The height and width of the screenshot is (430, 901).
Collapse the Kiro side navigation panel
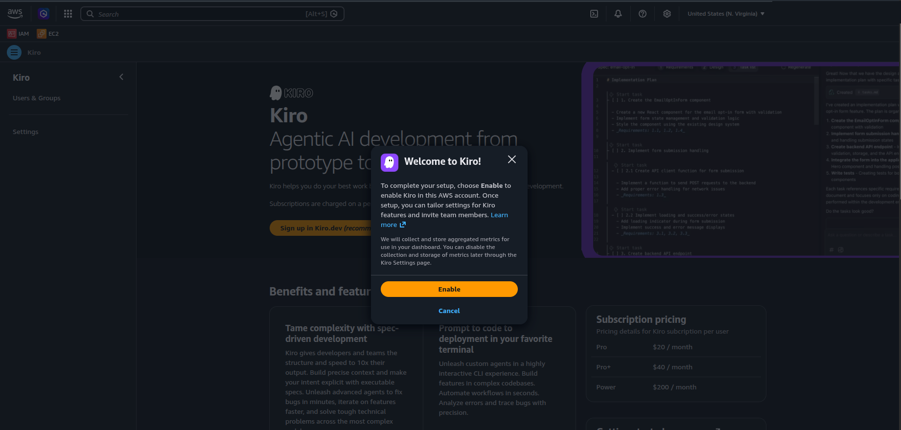[x=121, y=77]
